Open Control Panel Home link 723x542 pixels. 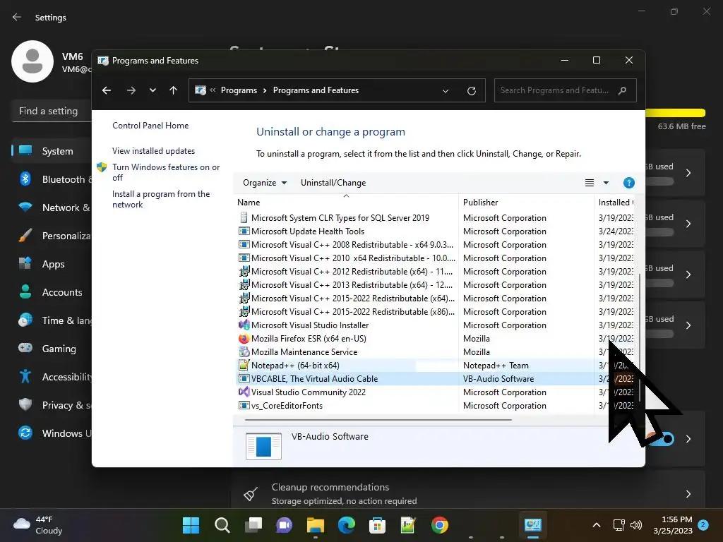(x=150, y=126)
